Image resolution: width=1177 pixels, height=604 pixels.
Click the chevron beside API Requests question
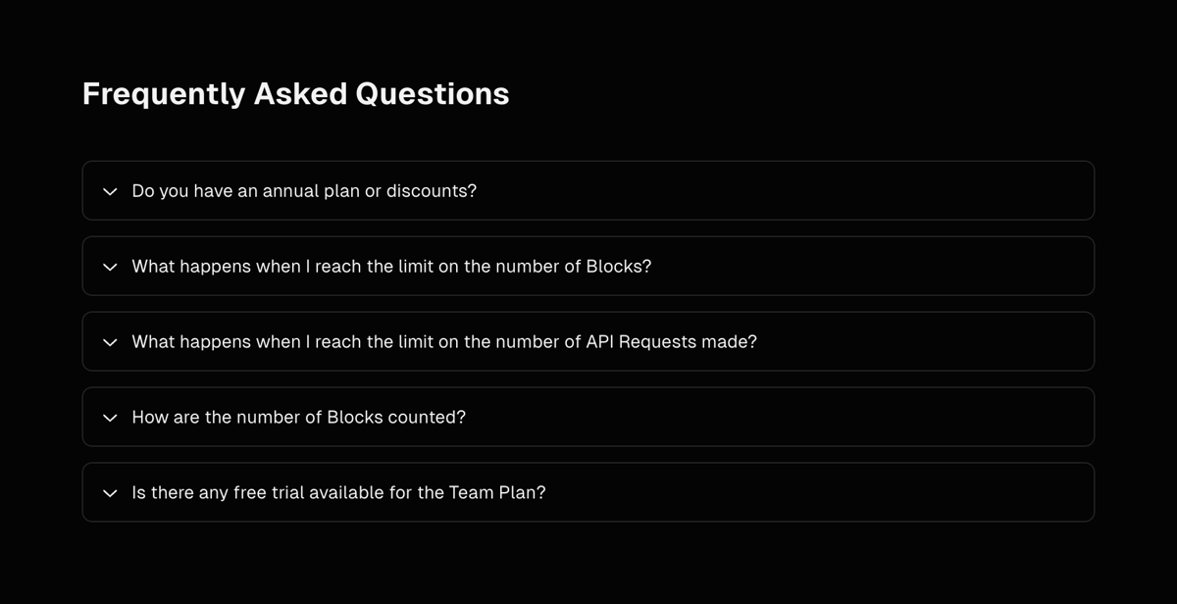(110, 341)
